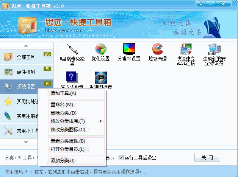The width and height of the screenshot is (238, 177).
Task: Open the feedback speech-bubble button
Action: tap(201, 4)
